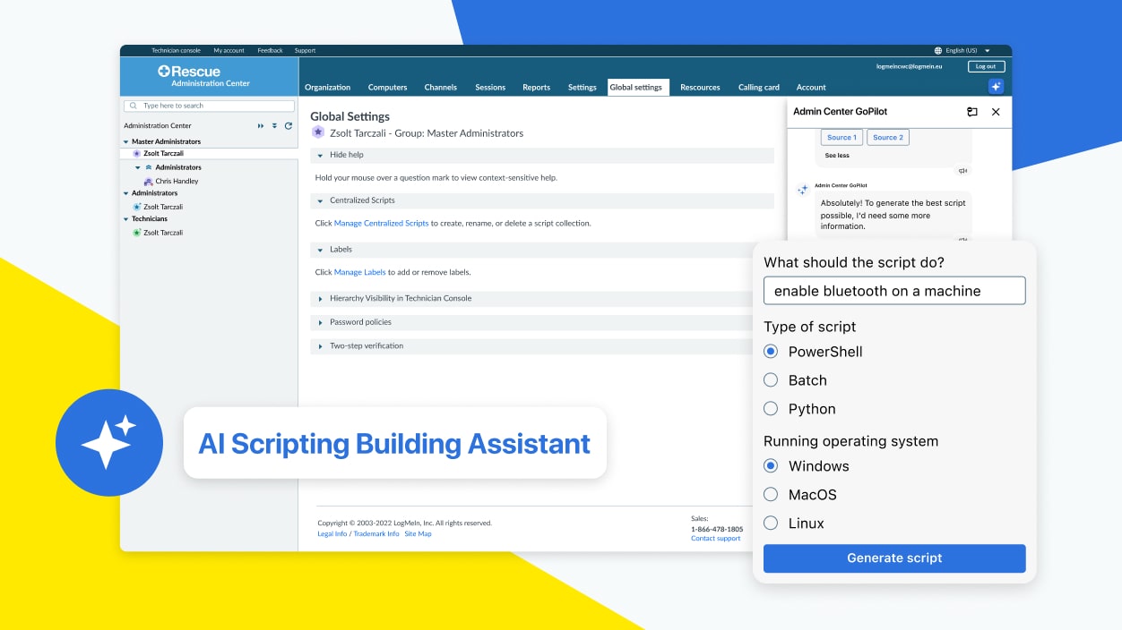Click the globe icon next to English (US)
Viewport: 1122px width, 630px height.
pyautogui.click(x=940, y=50)
